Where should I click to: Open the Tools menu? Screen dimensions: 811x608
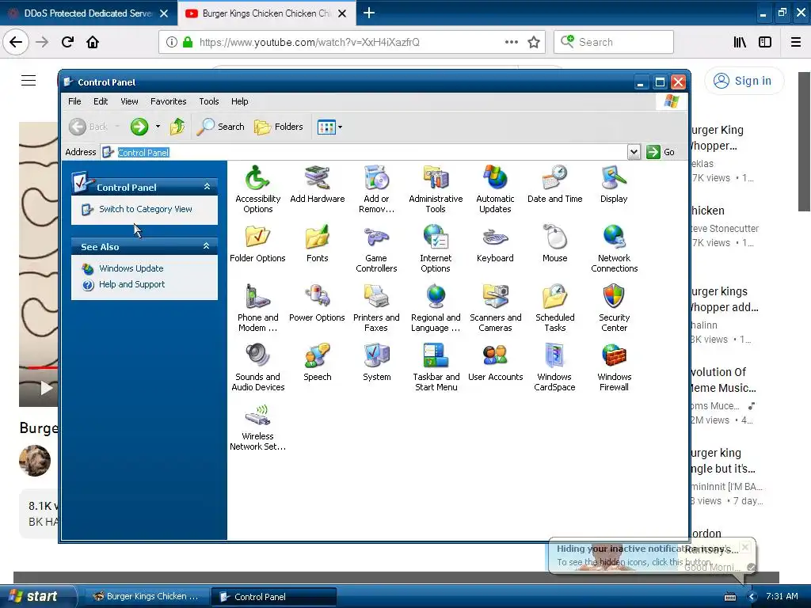point(209,101)
